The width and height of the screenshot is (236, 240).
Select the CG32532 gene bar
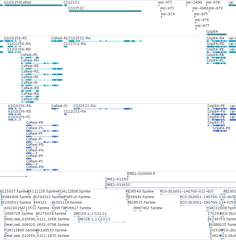click(105, 11)
